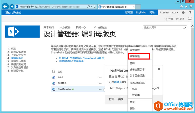Click the 关注 follow star button
The image size is (195, 113).
[180, 19]
